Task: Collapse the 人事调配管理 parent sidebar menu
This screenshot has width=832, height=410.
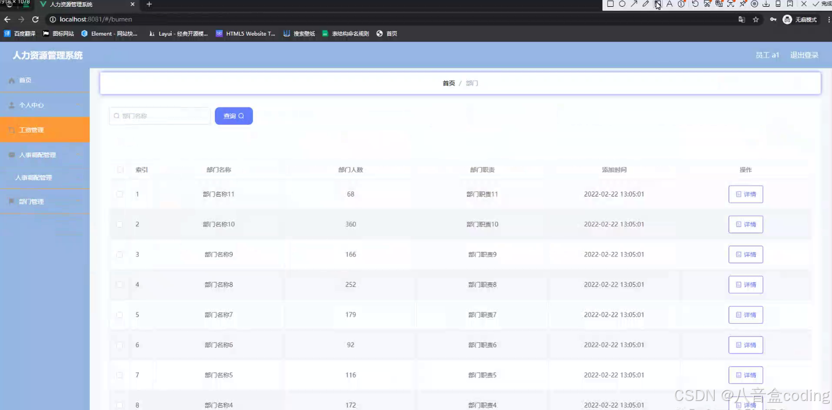Action: coord(45,155)
